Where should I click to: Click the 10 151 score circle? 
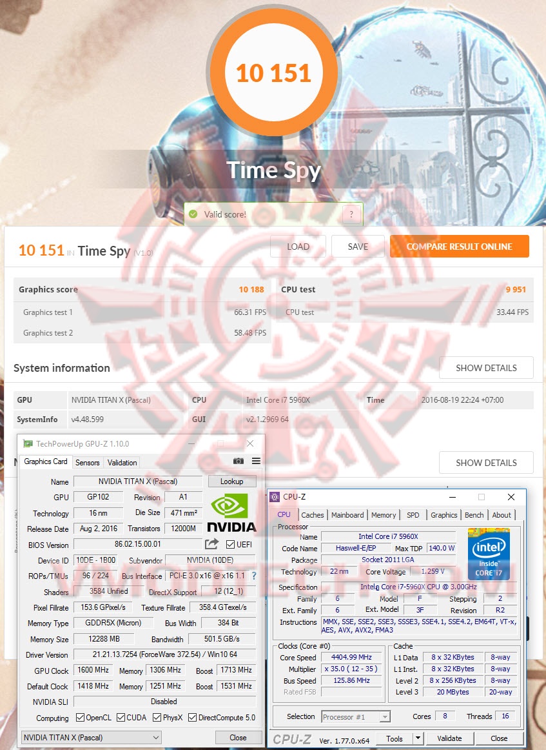click(273, 73)
